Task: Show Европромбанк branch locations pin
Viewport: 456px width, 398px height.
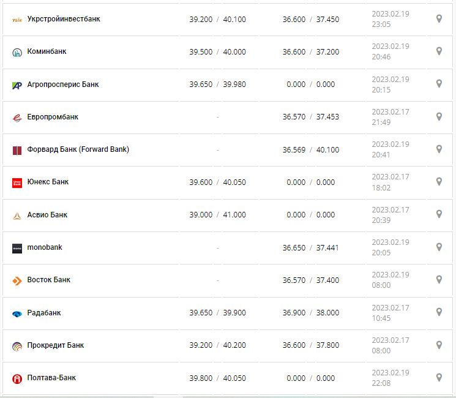Action: 439,116
